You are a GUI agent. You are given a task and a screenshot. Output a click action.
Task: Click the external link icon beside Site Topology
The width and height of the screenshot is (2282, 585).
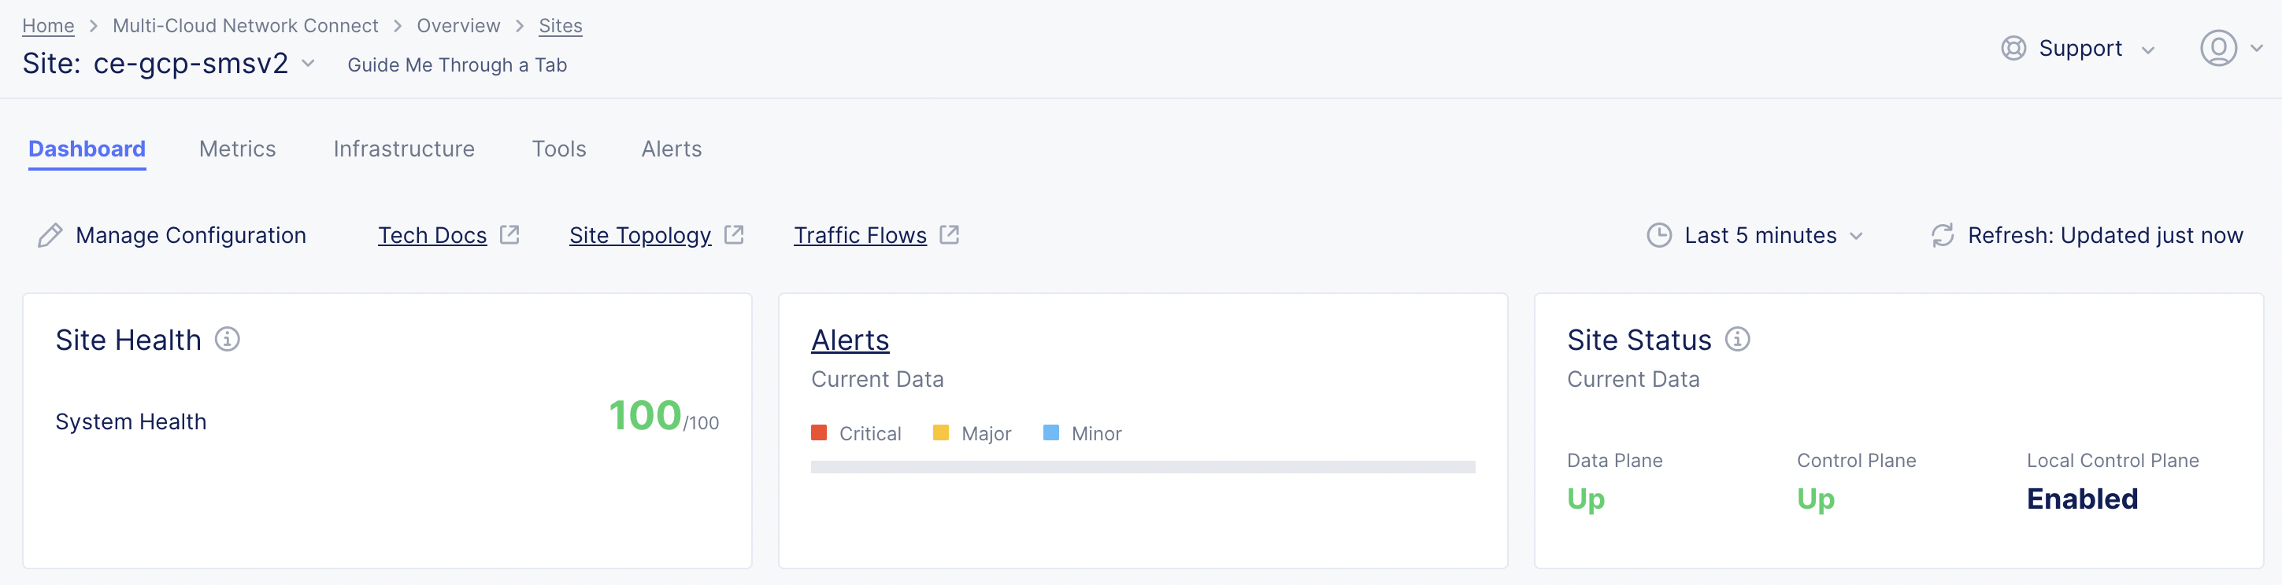point(734,234)
